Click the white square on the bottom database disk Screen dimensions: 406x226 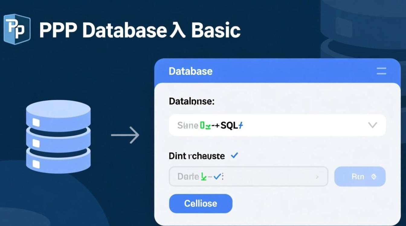(x=36, y=164)
